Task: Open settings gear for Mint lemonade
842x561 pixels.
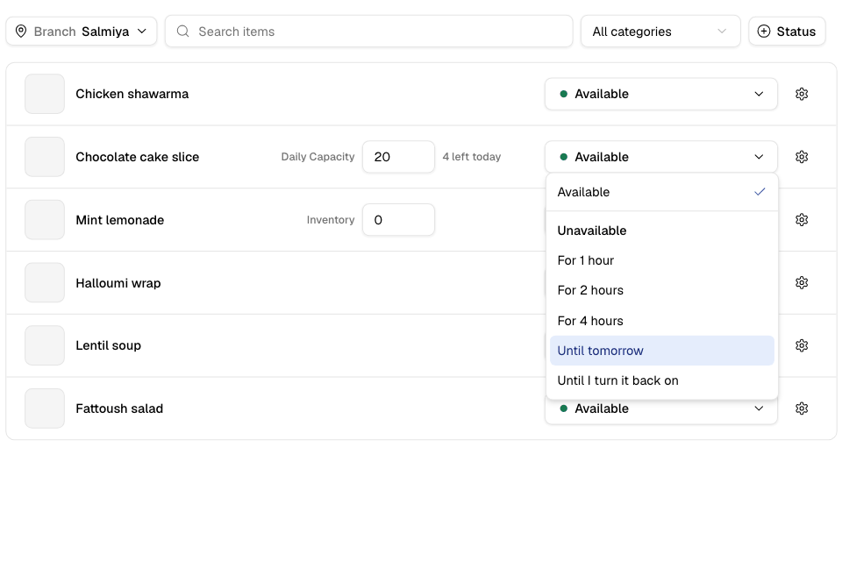Action: (x=801, y=219)
